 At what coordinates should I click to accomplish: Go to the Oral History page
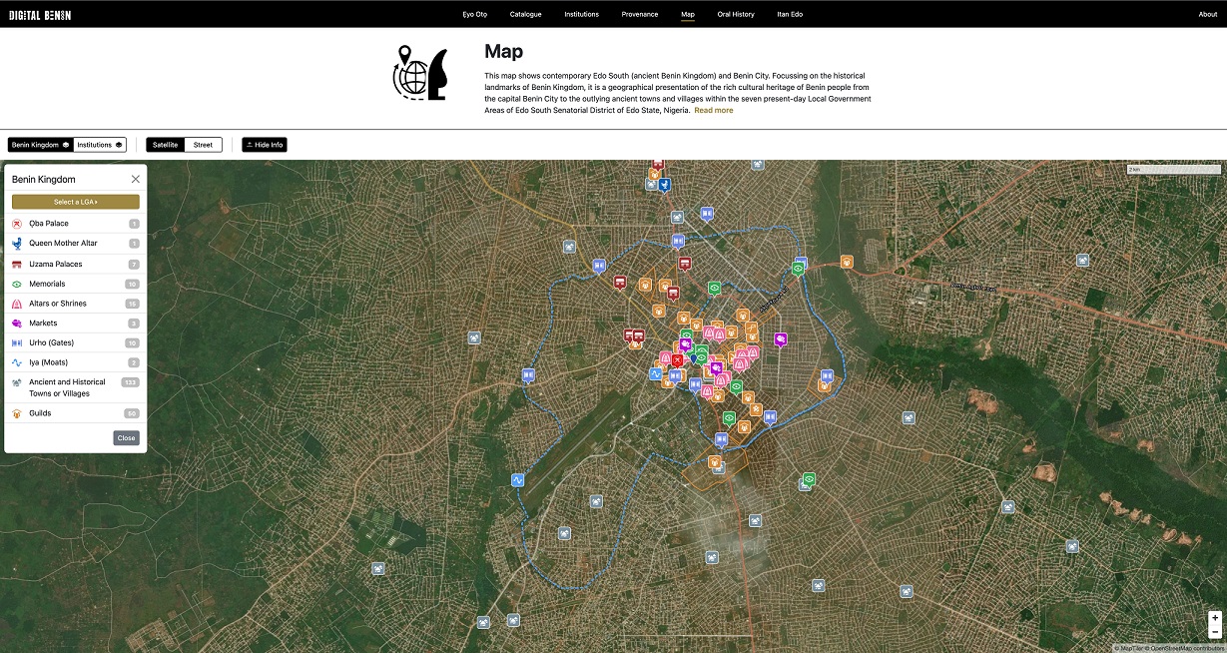736,15
